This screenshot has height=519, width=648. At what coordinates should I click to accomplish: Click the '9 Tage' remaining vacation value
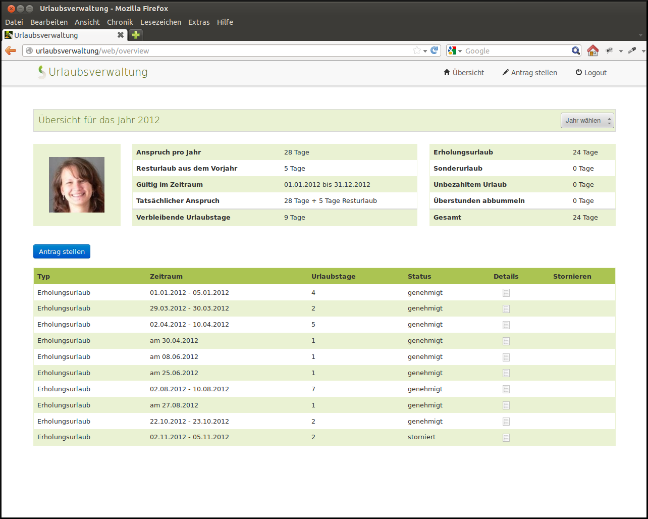coord(295,218)
